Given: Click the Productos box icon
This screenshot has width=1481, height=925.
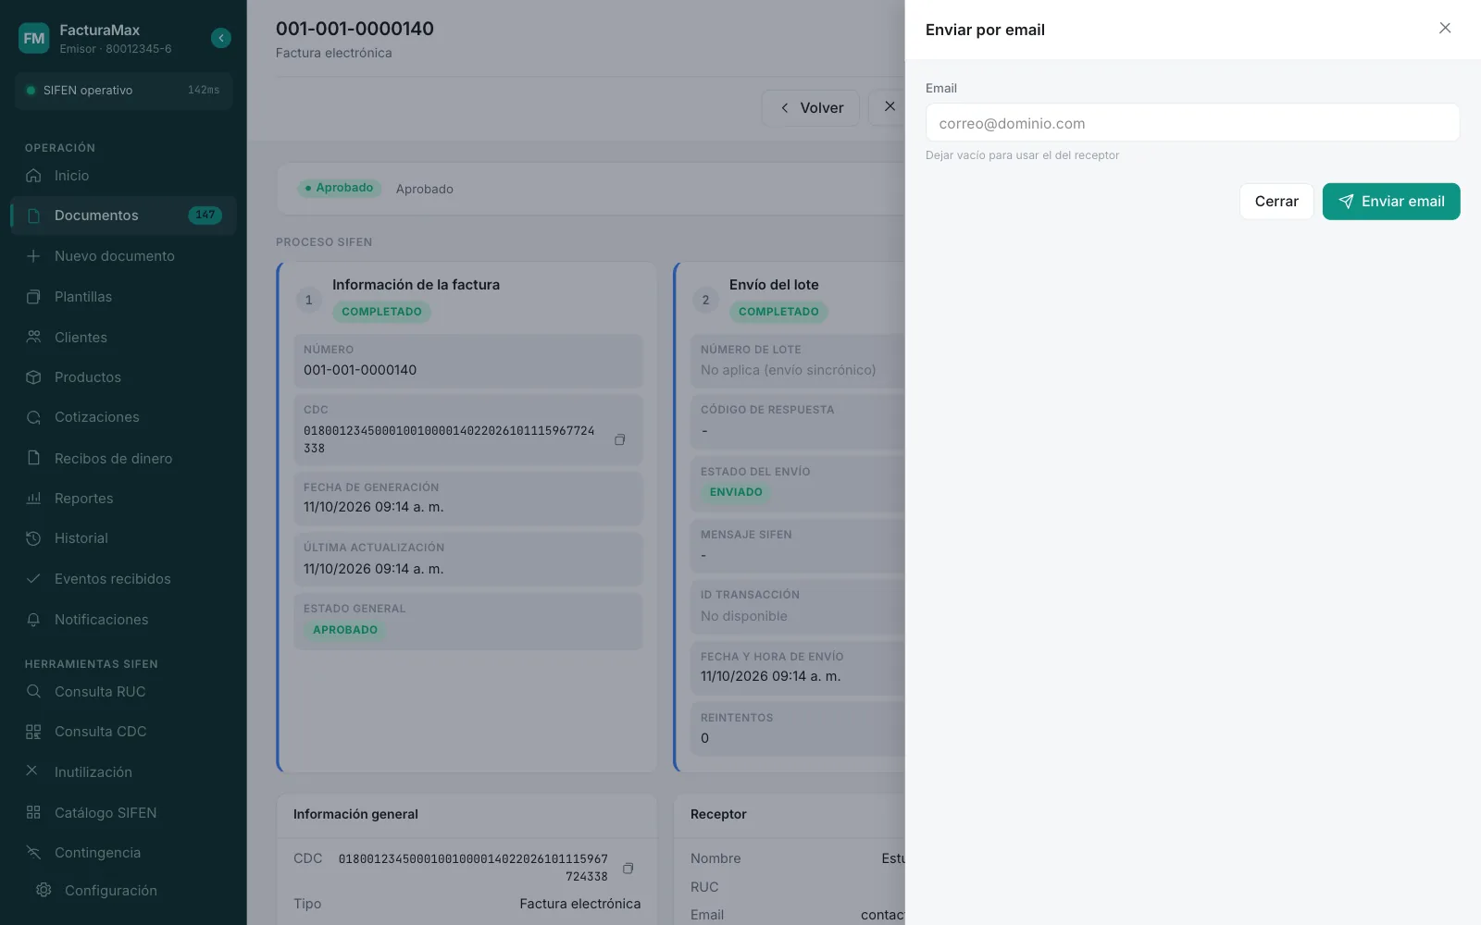Looking at the screenshot, I should click(x=33, y=377).
